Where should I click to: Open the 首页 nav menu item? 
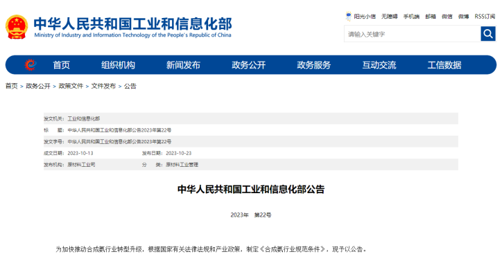61,65
